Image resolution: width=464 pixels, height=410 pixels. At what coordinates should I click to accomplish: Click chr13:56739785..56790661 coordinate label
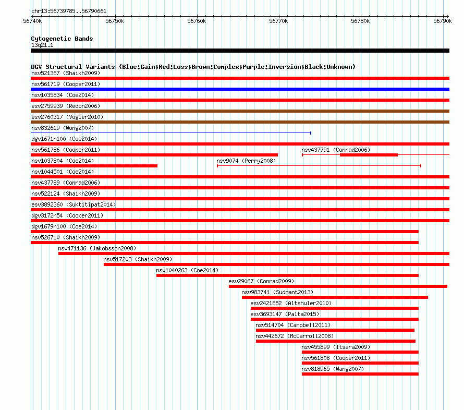69,11
